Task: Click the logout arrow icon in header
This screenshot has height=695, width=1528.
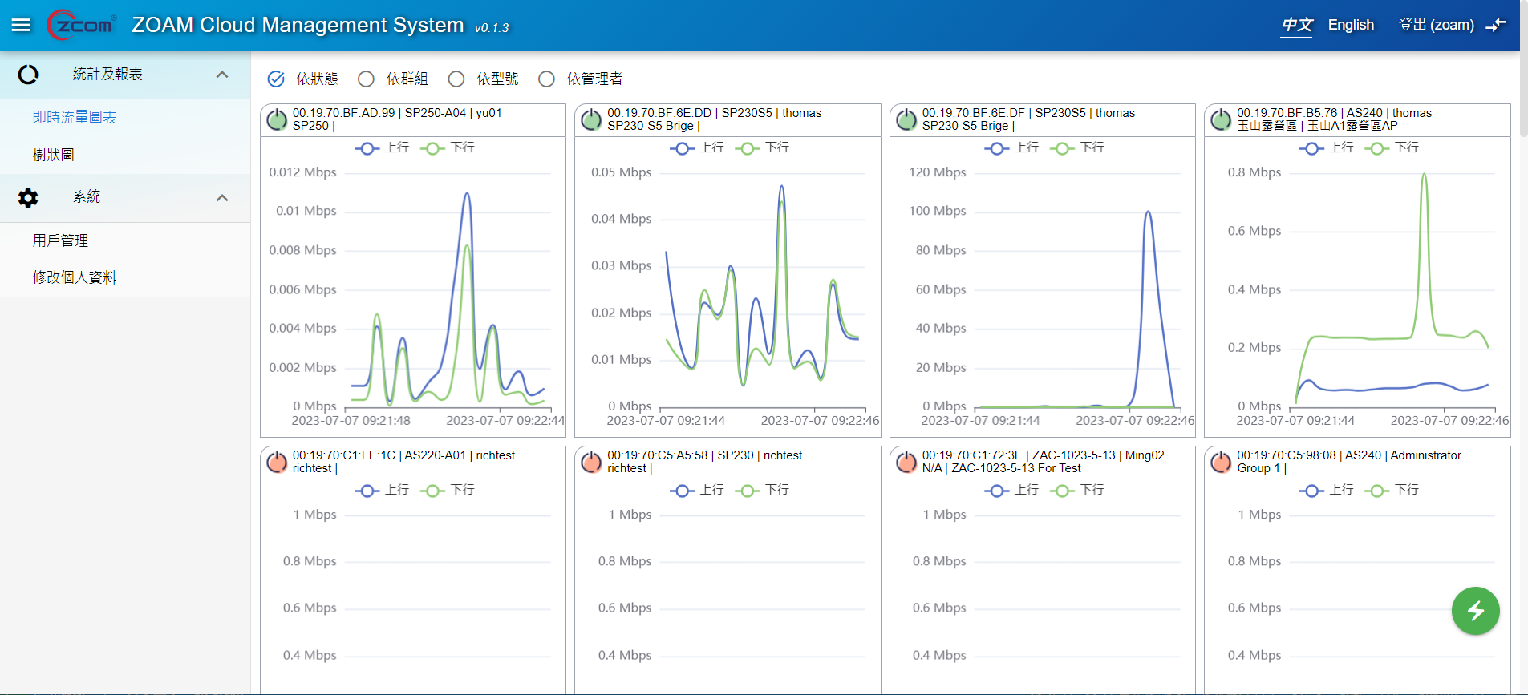Action: coord(1496,25)
